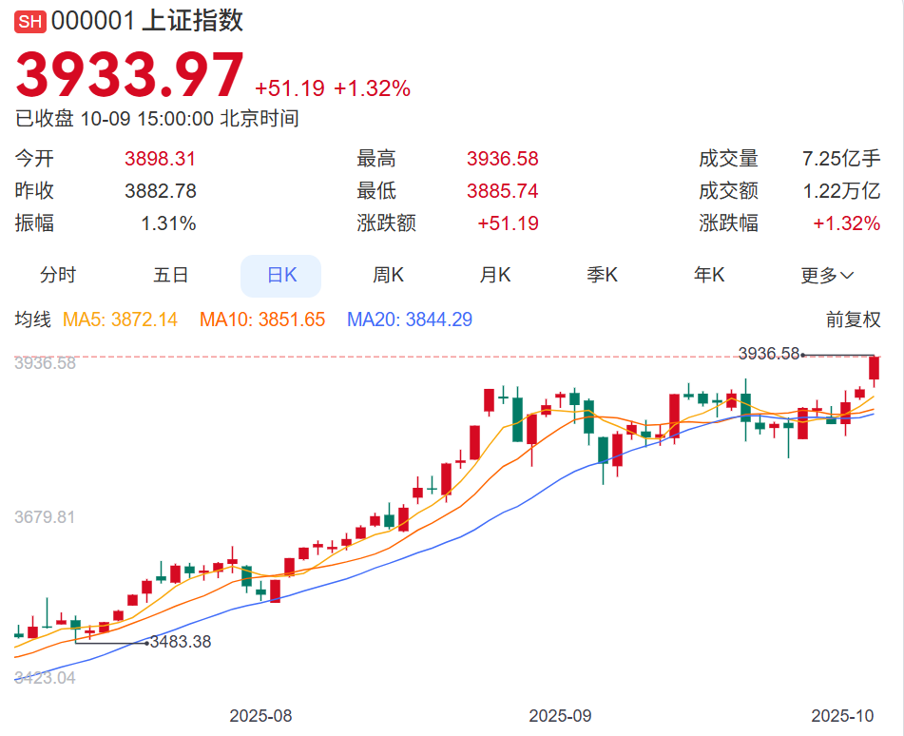Toggle the MA20 moving average label
The image size is (904, 736).
410,320
